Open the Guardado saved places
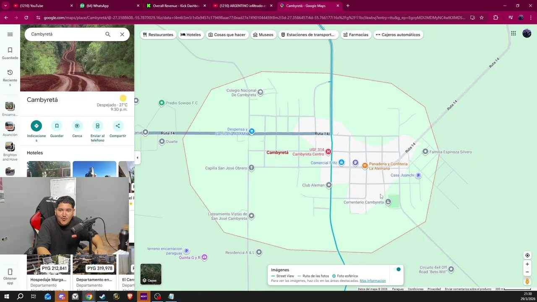 10,53
